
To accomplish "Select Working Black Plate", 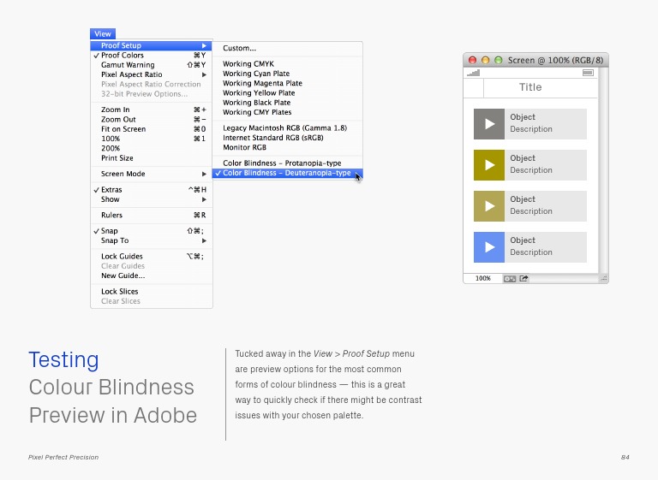I will click(x=287, y=103).
